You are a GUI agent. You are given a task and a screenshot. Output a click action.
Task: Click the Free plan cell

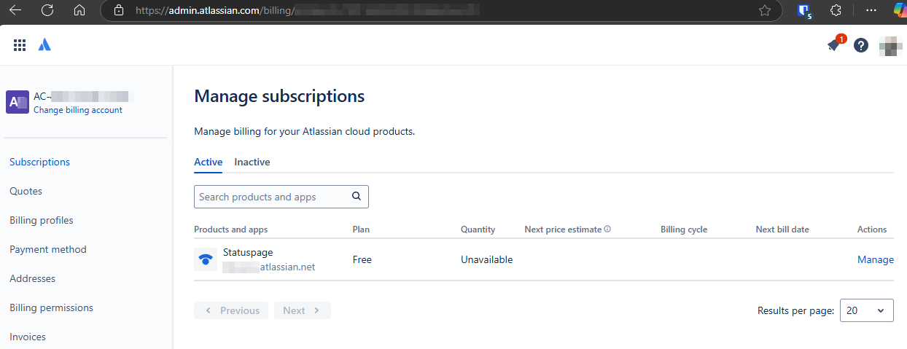tap(363, 259)
